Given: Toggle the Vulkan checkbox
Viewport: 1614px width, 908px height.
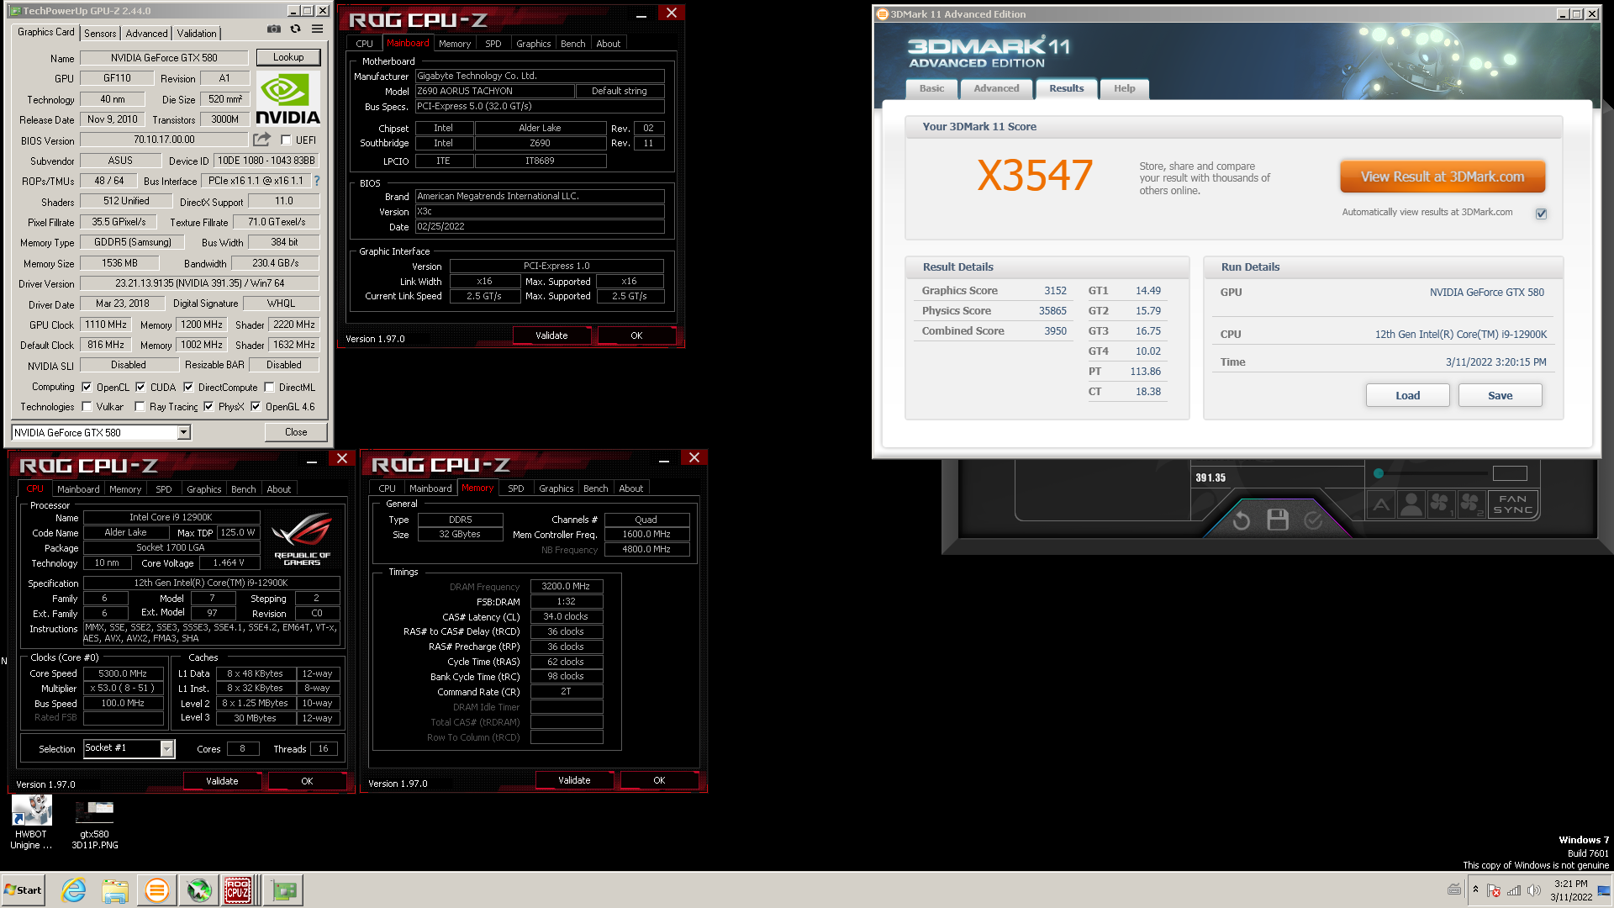Looking at the screenshot, I should pyautogui.click(x=87, y=407).
